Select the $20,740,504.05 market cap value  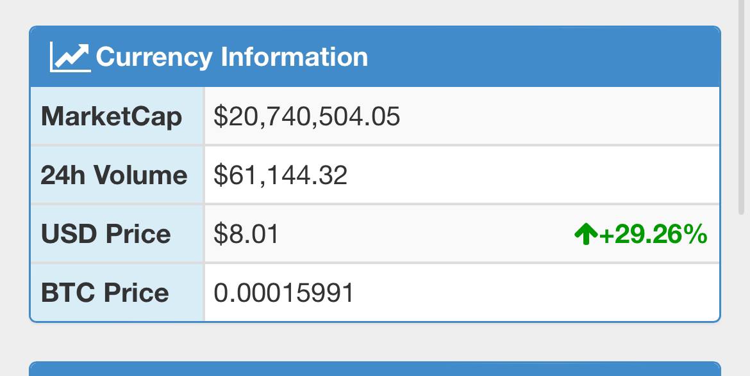pos(306,116)
